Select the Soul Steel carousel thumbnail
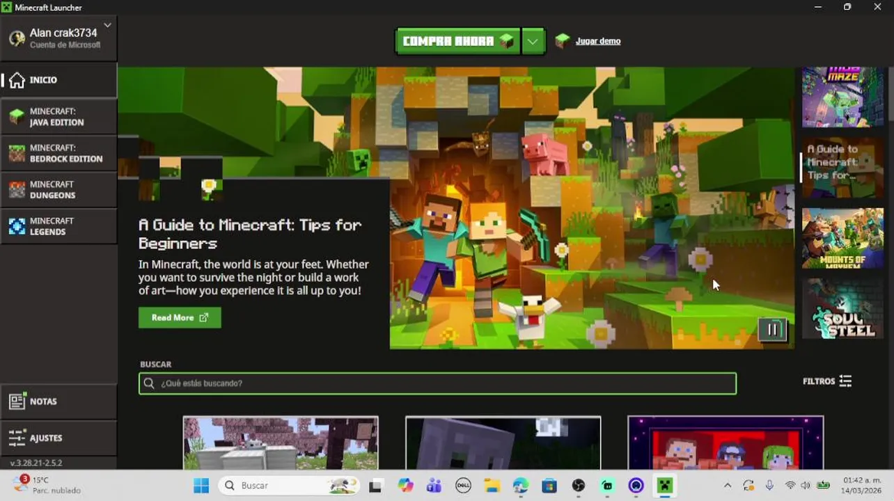 click(x=842, y=309)
